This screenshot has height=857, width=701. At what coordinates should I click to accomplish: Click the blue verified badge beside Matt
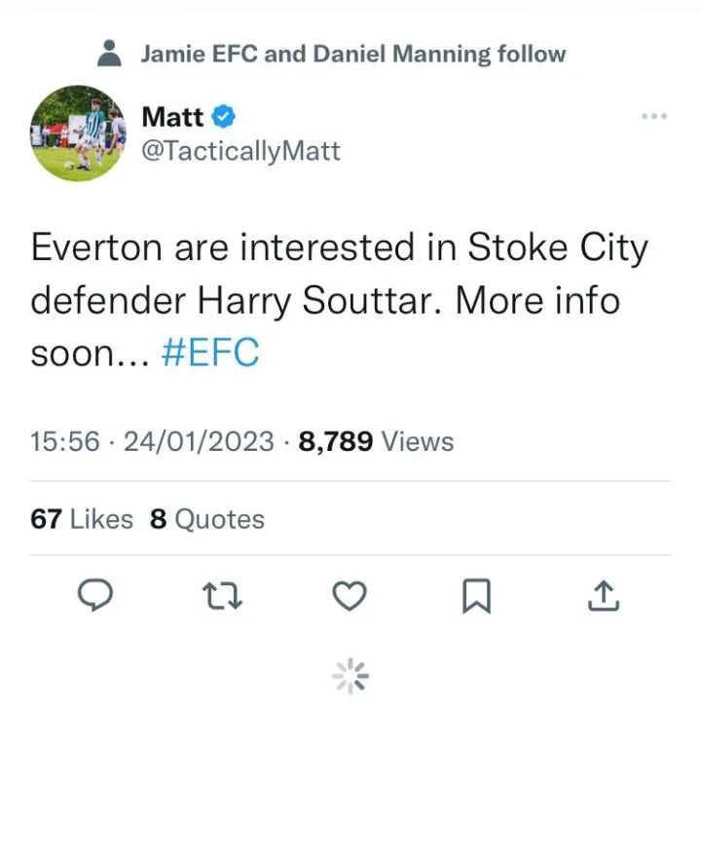coord(224,117)
